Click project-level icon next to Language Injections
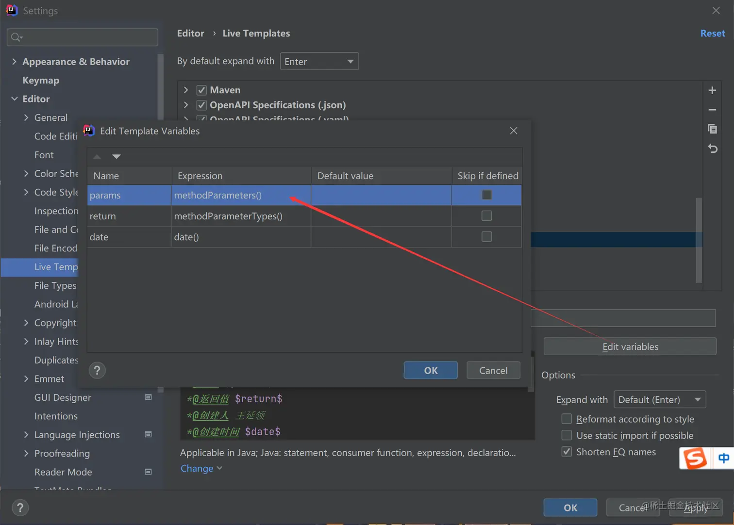The image size is (734, 525). click(149, 435)
